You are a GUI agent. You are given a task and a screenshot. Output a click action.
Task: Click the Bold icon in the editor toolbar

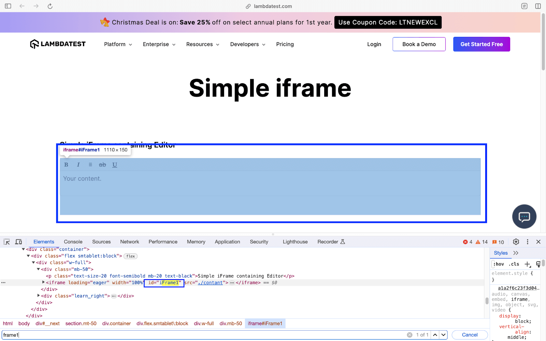pos(66,165)
